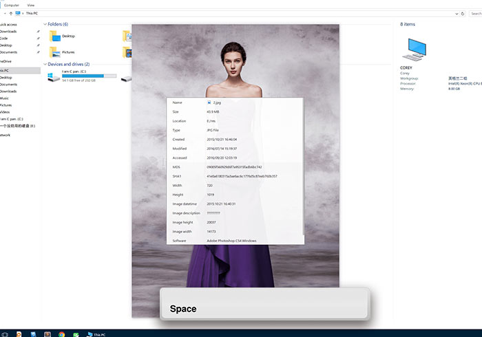482x337 pixels.
Task: Select the SHA1 hash value
Action: coord(242,177)
